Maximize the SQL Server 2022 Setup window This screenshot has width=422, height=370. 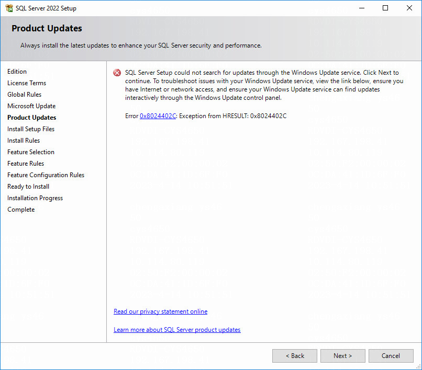coord(385,8)
